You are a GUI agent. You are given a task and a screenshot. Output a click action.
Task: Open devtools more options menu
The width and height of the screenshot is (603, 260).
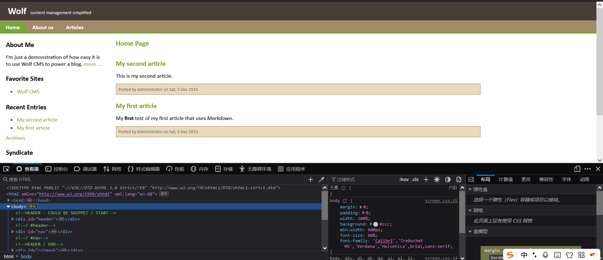coord(588,169)
